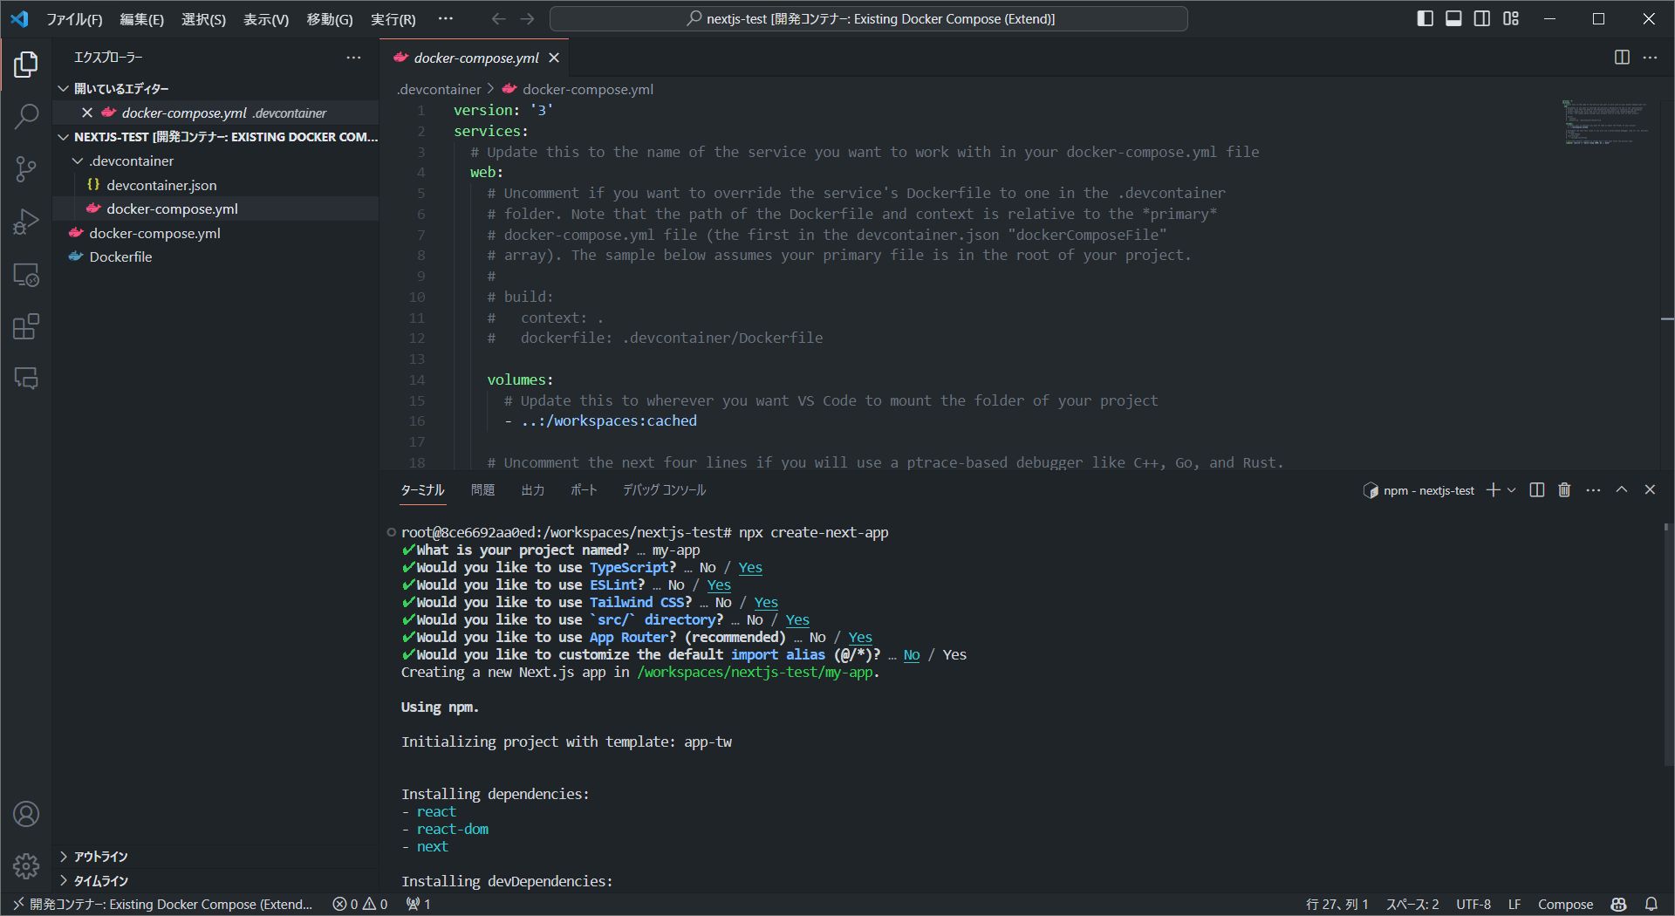Open Dockerfile from the file tree
Screen dimensions: 1675x916
pyautogui.click(x=215, y=257)
